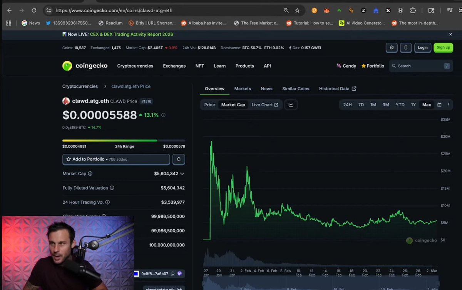Click the X extension icon in browser toolbar
Viewport: 462px width, 290px height.
click(x=388, y=10)
